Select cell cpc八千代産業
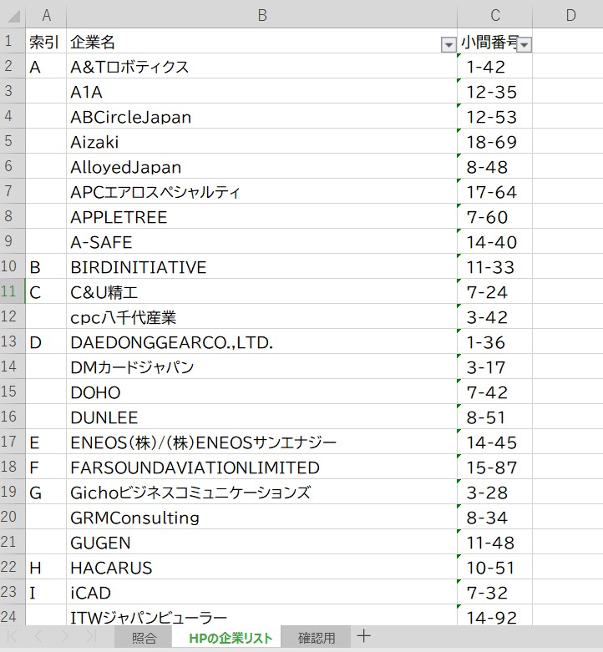The height and width of the screenshot is (652, 603). coord(262,316)
